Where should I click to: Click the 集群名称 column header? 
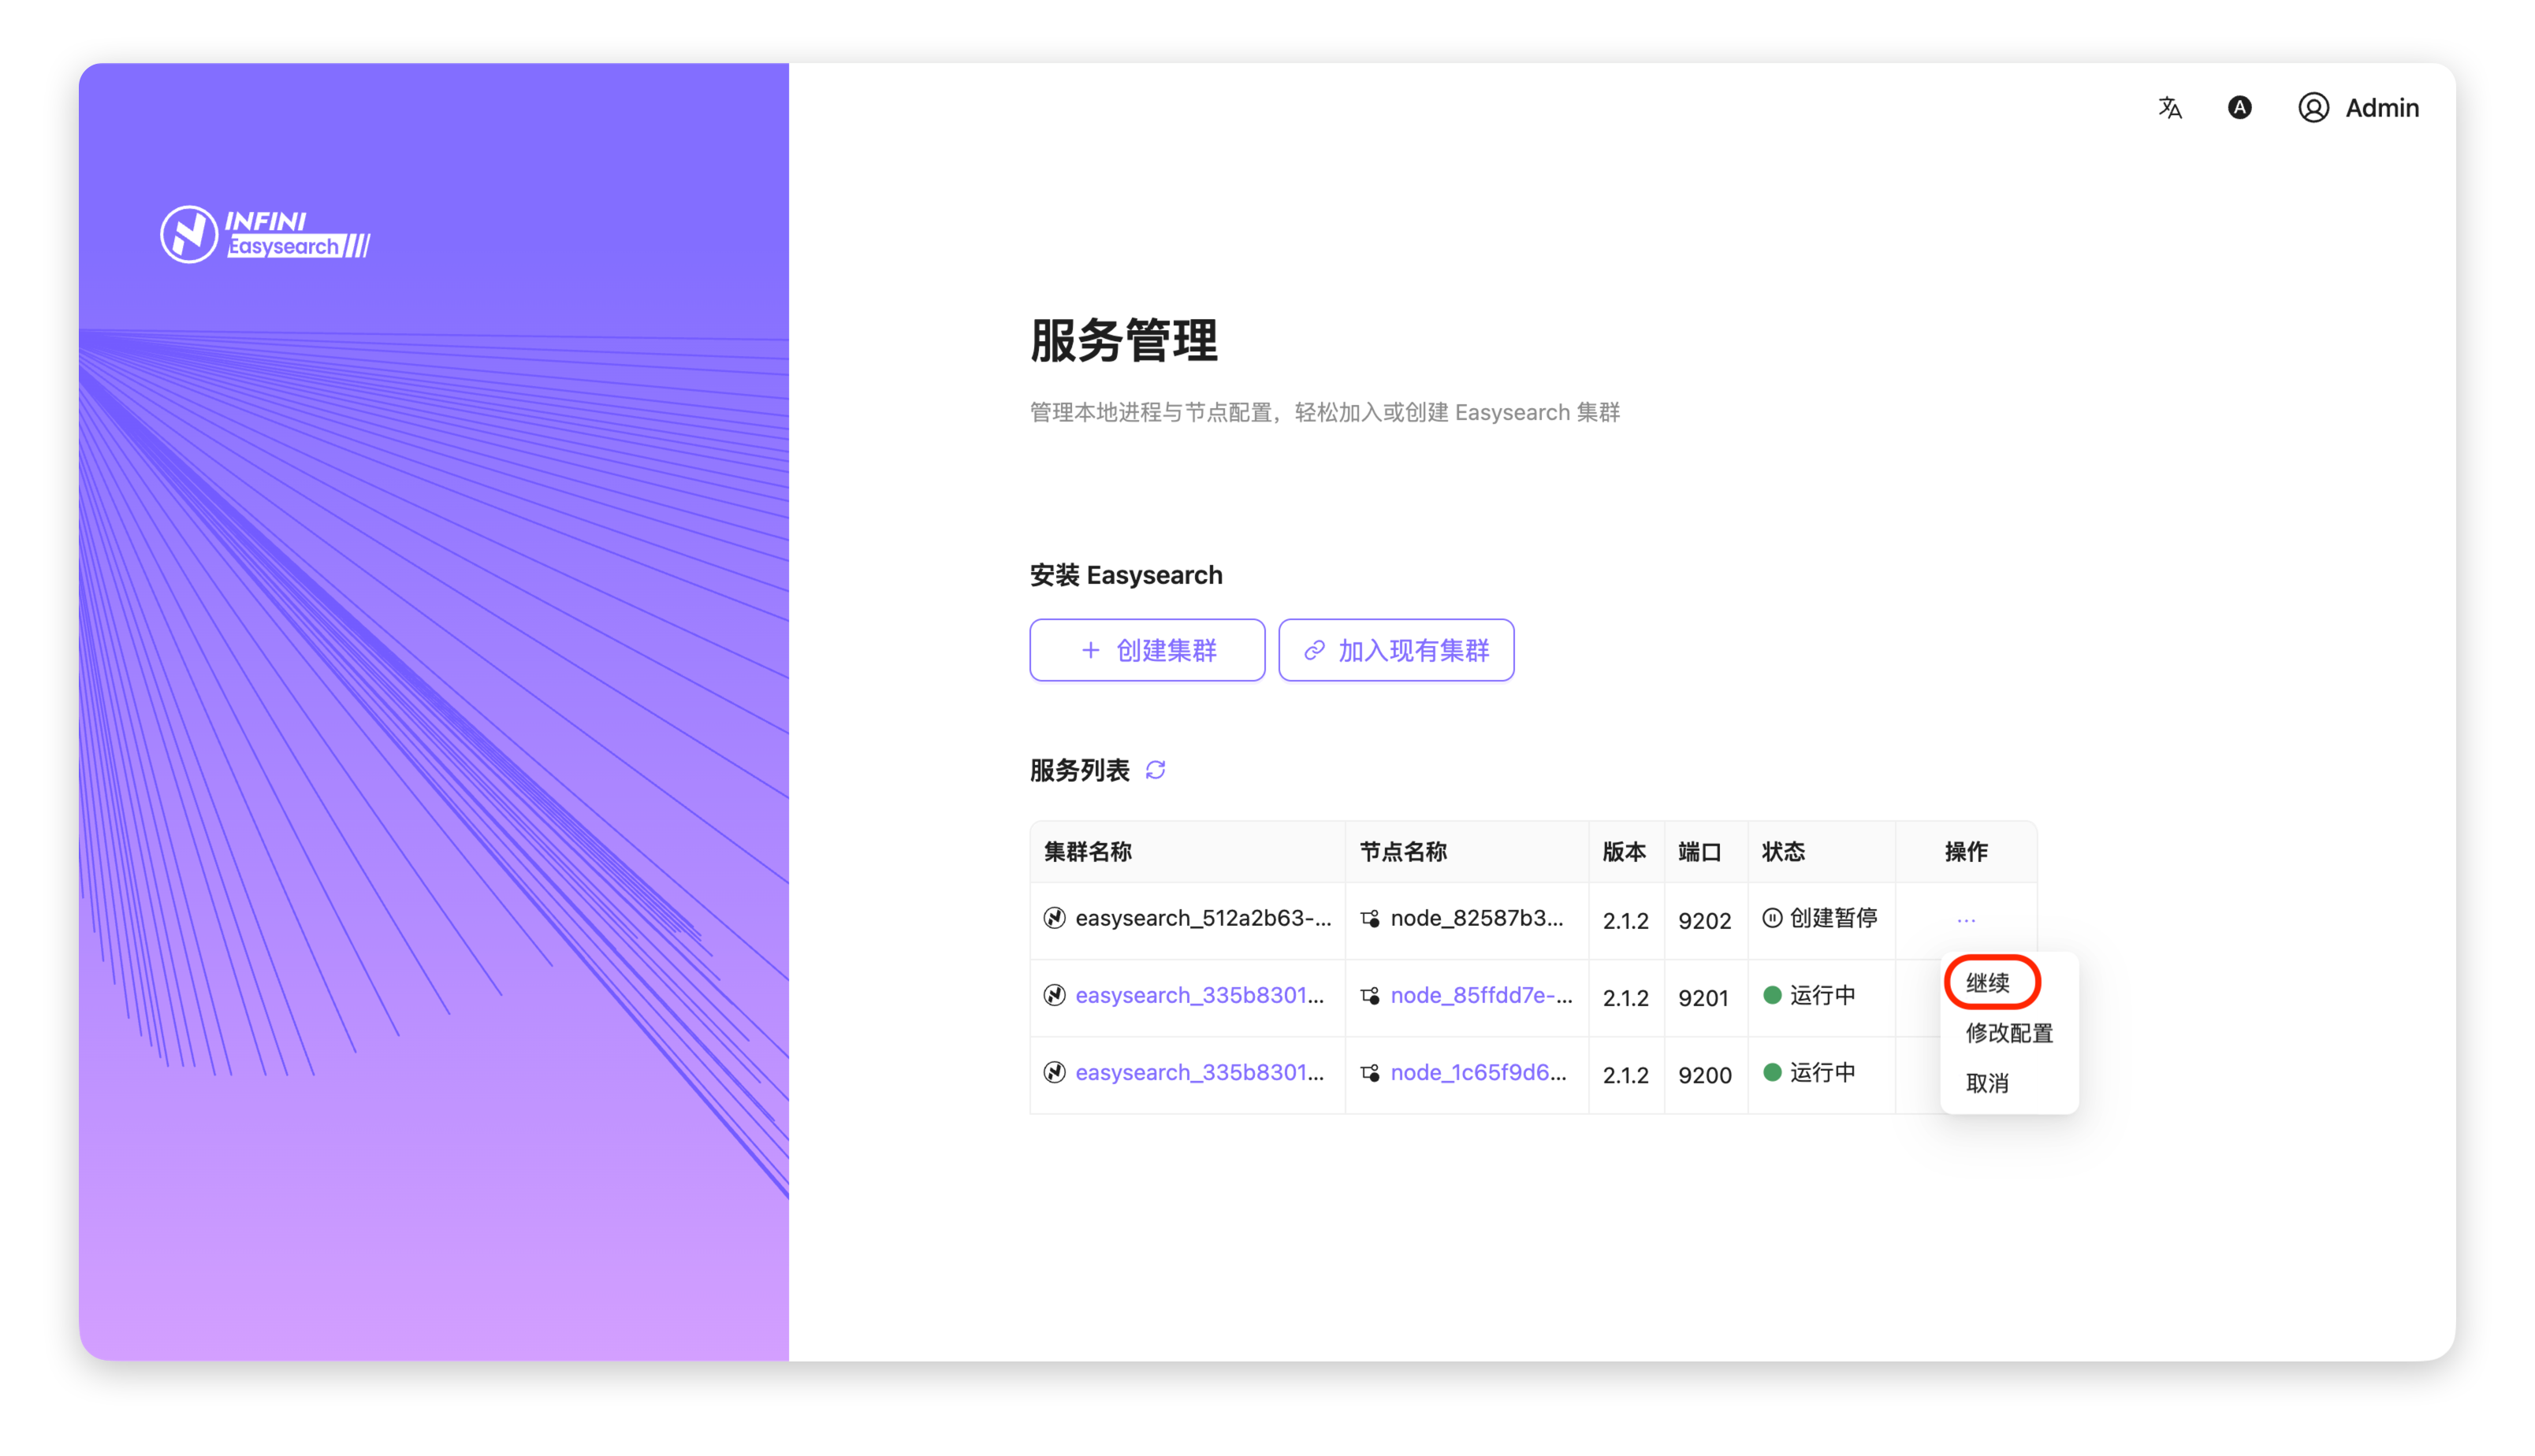[x=1088, y=852]
